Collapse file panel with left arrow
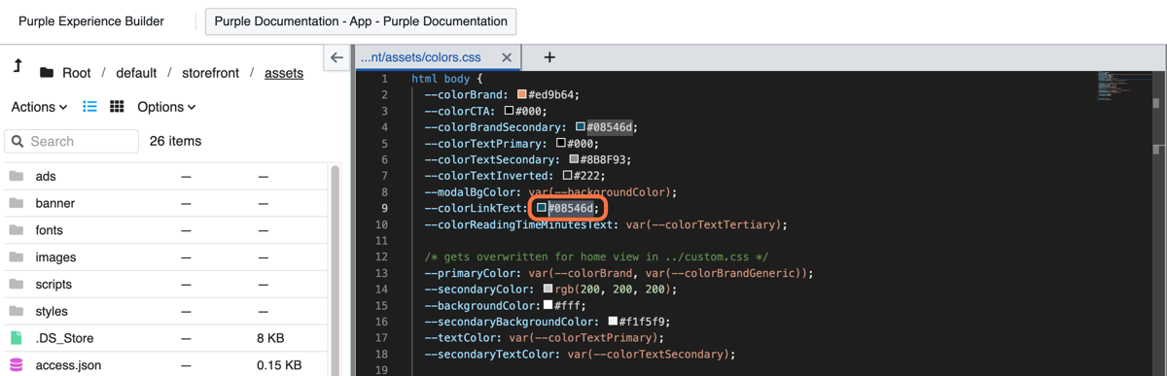This screenshot has width=1167, height=376. 336,57
